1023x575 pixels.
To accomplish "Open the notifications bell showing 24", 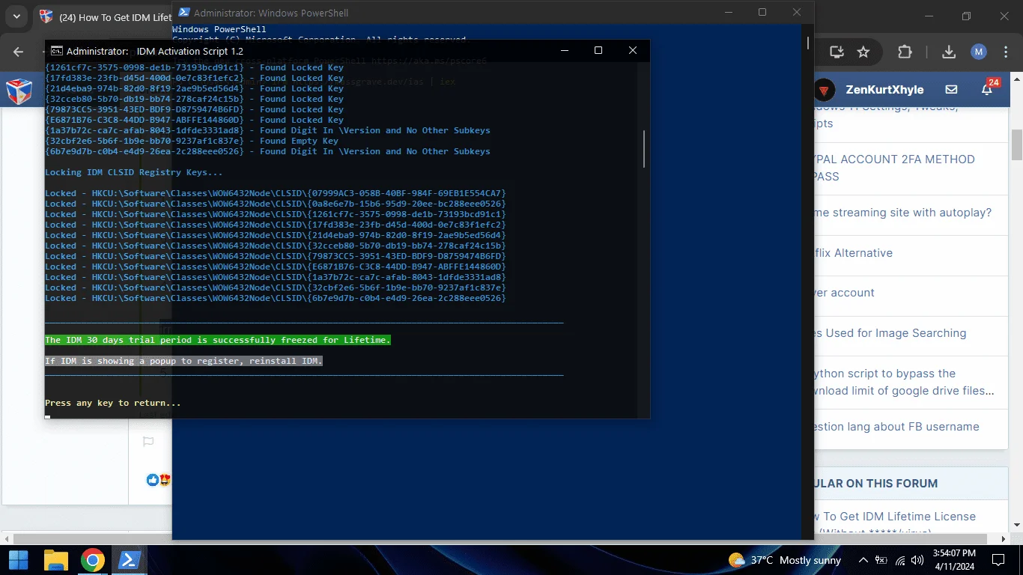I will click(x=989, y=88).
